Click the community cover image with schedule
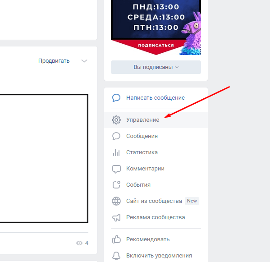The width and height of the screenshot is (270, 262). pos(156,28)
